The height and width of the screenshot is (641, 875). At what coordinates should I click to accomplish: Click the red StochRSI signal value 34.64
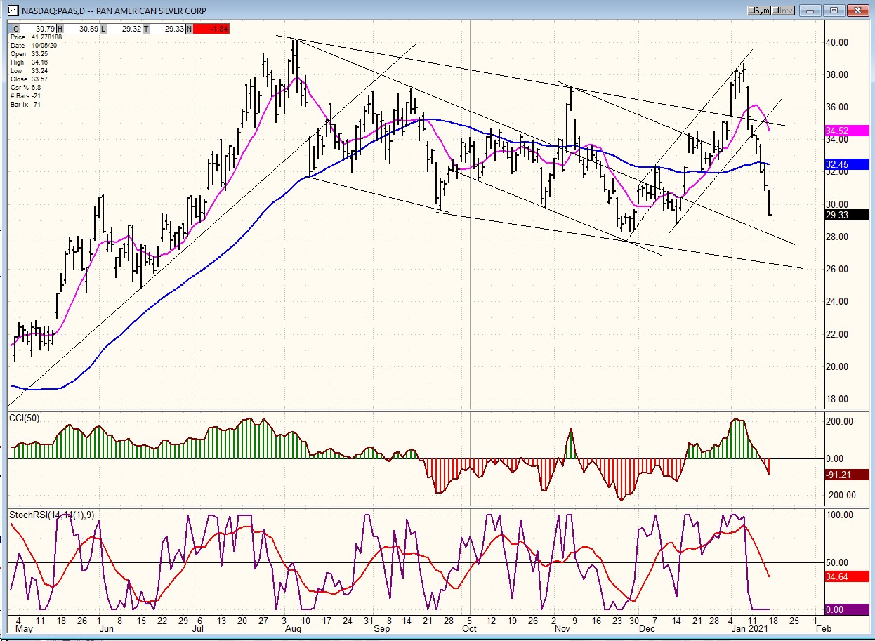point(846,576)
